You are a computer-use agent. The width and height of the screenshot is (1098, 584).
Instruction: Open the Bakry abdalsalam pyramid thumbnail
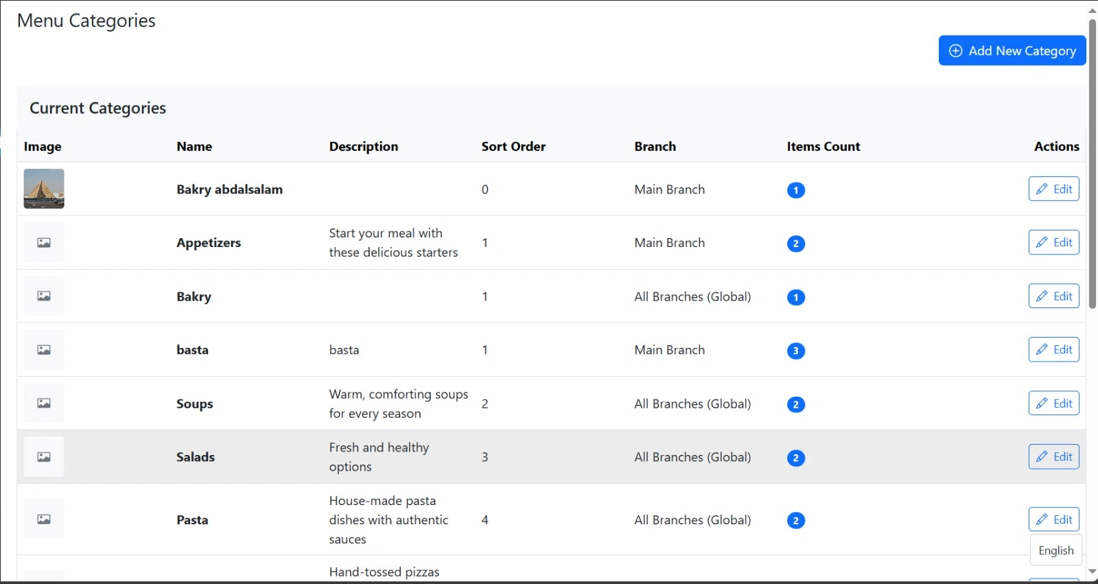(x=44, y=189)
